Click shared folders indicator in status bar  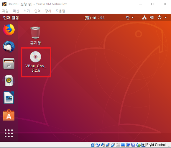click(x=118, y=145)
